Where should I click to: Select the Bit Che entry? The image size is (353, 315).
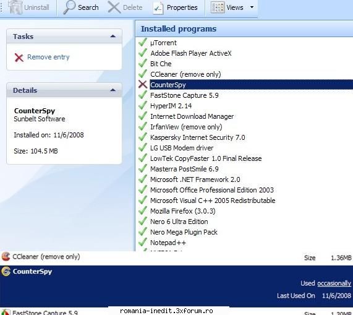[x=161, y=64]
